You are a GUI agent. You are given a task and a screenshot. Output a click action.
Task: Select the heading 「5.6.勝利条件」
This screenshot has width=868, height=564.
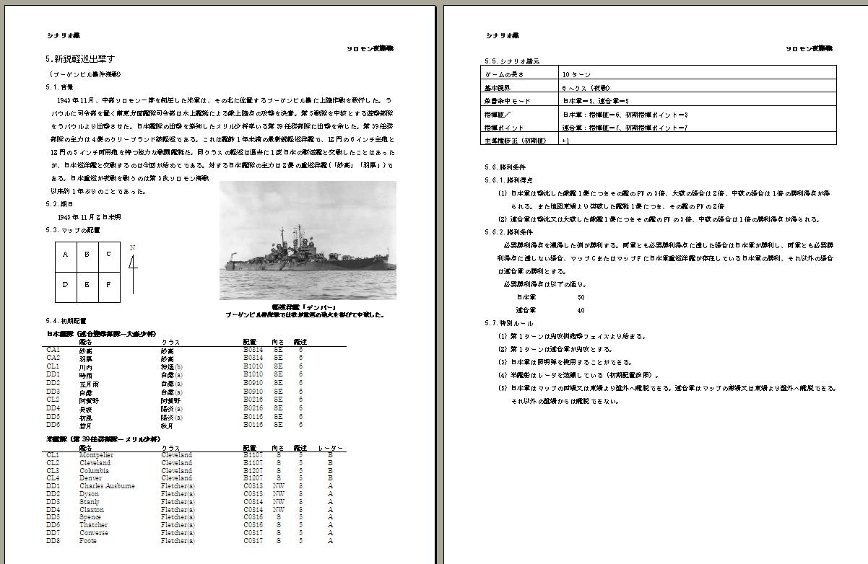click(x=505, y=168)
